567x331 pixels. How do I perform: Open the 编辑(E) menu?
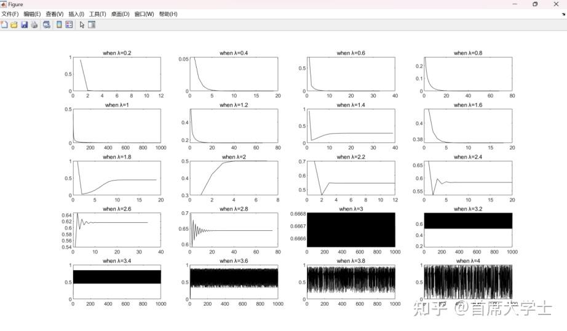point(32,14)
